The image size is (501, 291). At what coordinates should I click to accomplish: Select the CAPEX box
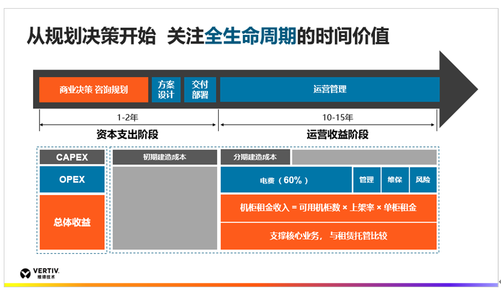(x=72, y=157)
